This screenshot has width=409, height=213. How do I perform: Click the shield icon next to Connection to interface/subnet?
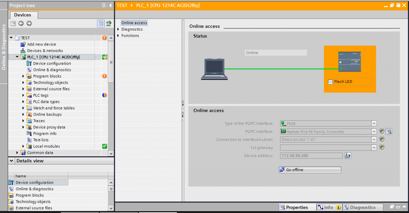[x=382, y=139]
